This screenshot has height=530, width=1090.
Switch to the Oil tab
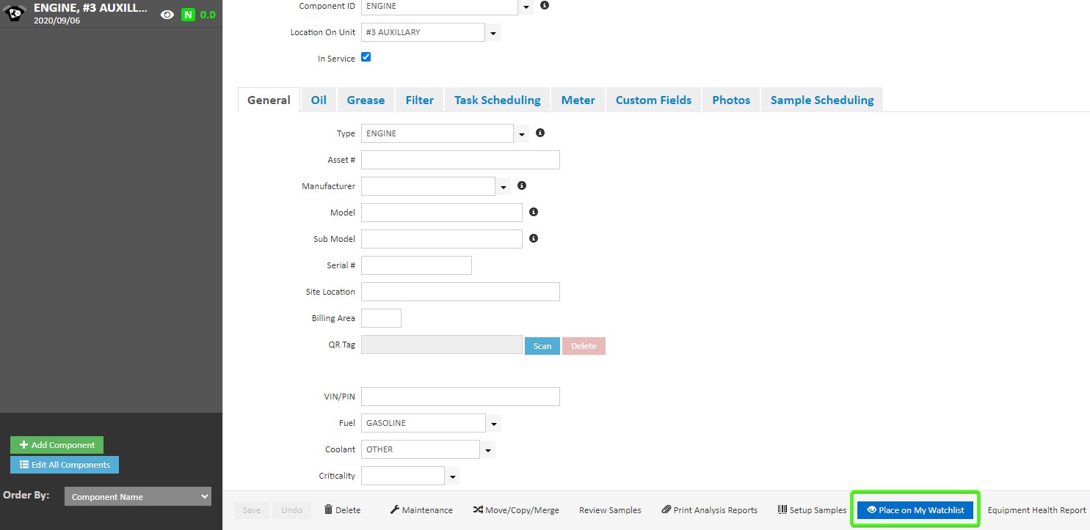[319, 100]
